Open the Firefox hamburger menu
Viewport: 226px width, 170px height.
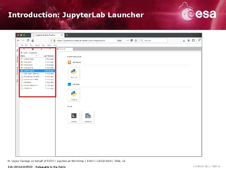(x=200, y=40)
